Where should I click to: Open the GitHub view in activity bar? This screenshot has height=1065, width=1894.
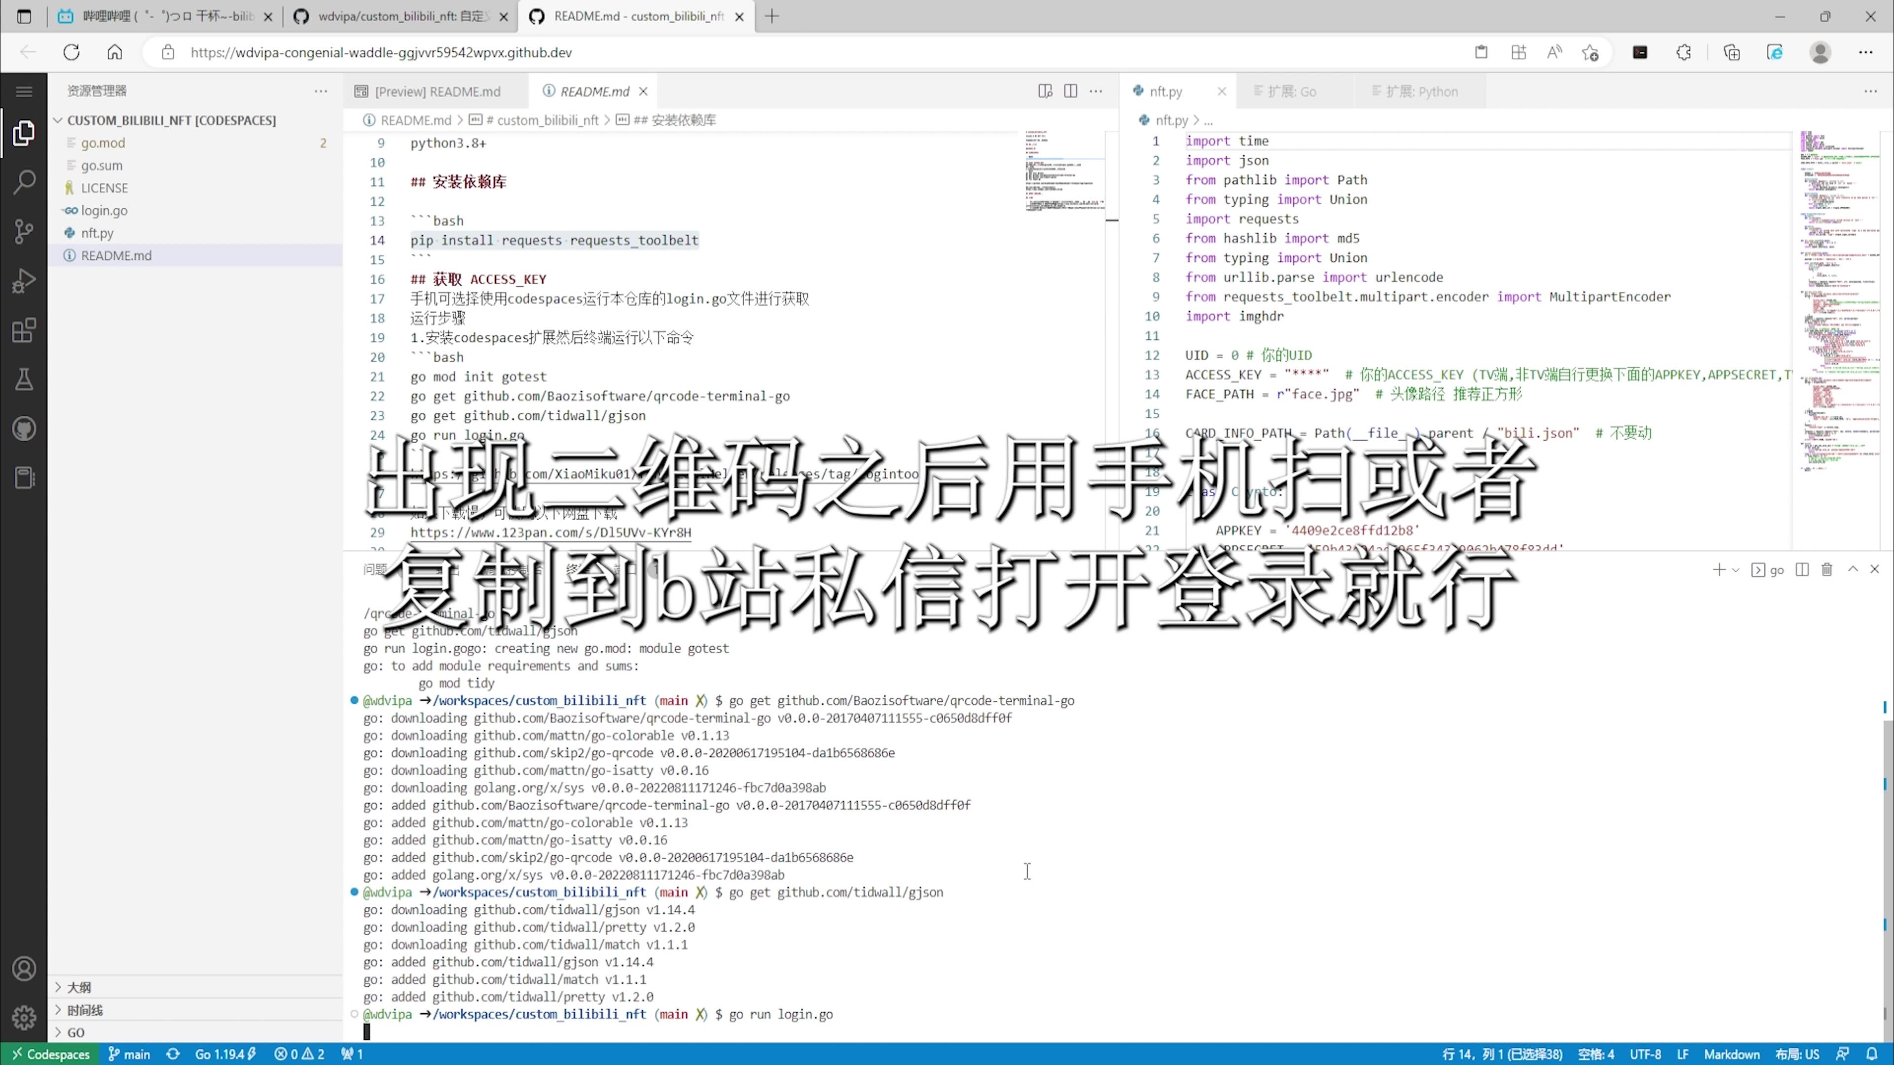click(24, 428)
